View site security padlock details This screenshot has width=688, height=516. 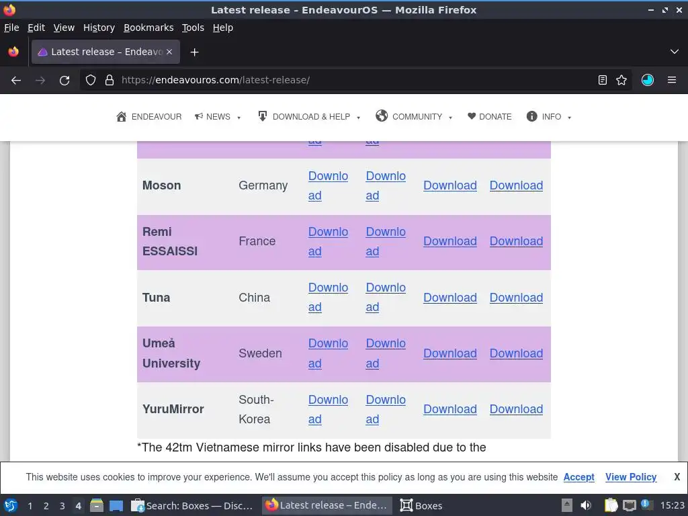click(110, 81)
